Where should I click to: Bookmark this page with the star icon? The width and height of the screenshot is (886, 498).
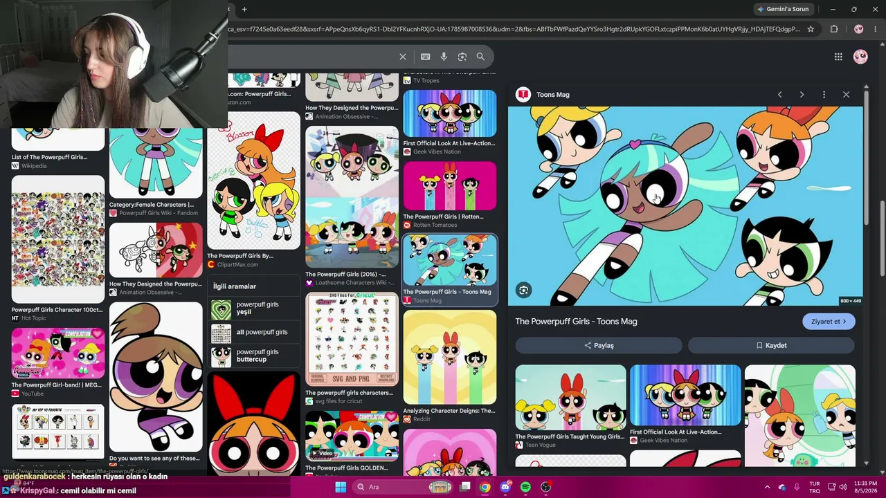tap(811, 29)
